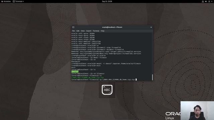Click the cp LINUX.X64 command line

pos(104,80)
